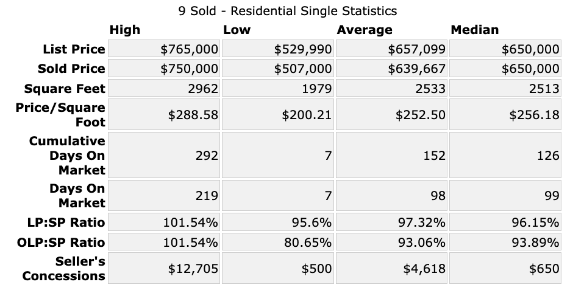Click the Seller's Concessions row label

pyautogui.click(x=64, y=268)
